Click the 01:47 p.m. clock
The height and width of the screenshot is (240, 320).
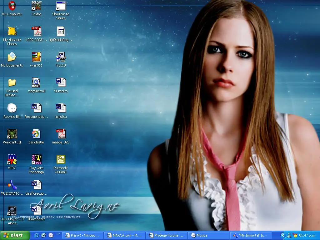pyautogui.click(x=308, y=235)
